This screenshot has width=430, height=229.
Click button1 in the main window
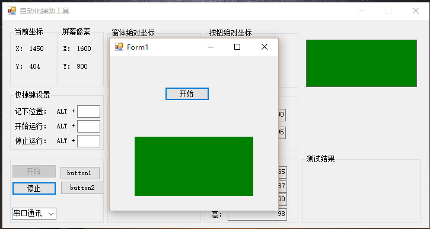click(x=80, y=173)
